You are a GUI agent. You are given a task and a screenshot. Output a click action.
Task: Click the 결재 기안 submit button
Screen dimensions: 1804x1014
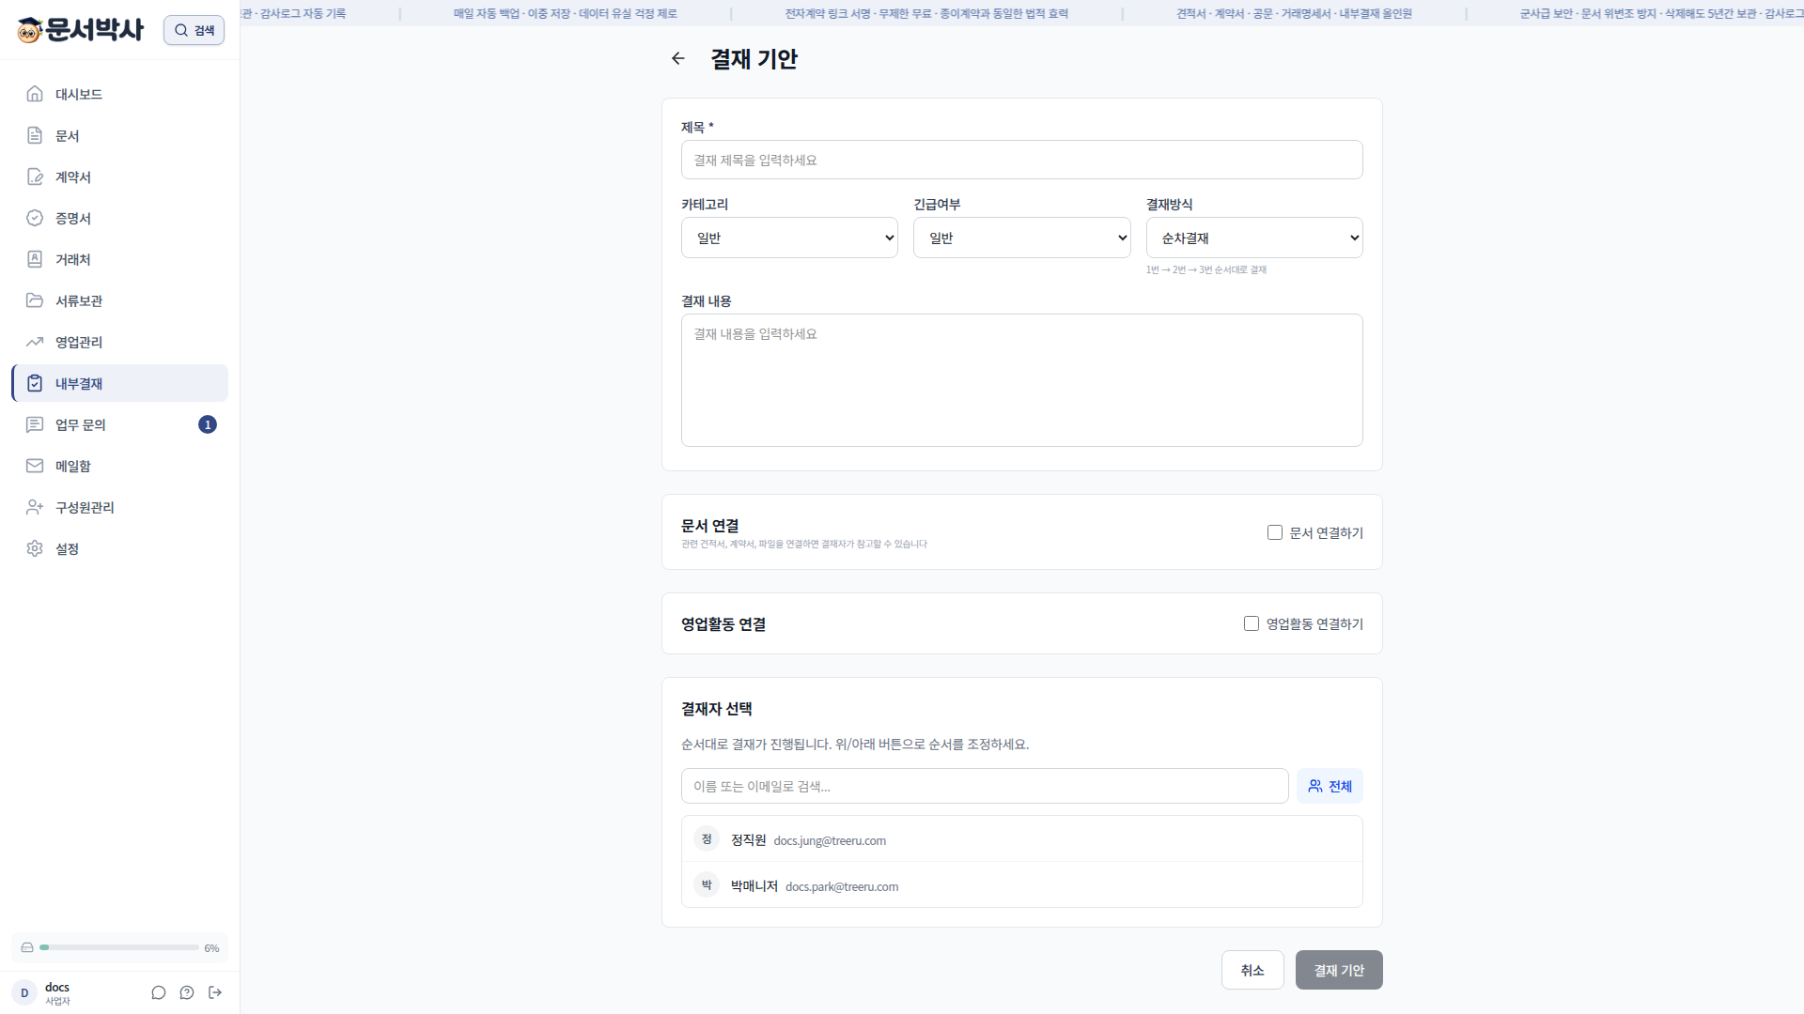1339,970
